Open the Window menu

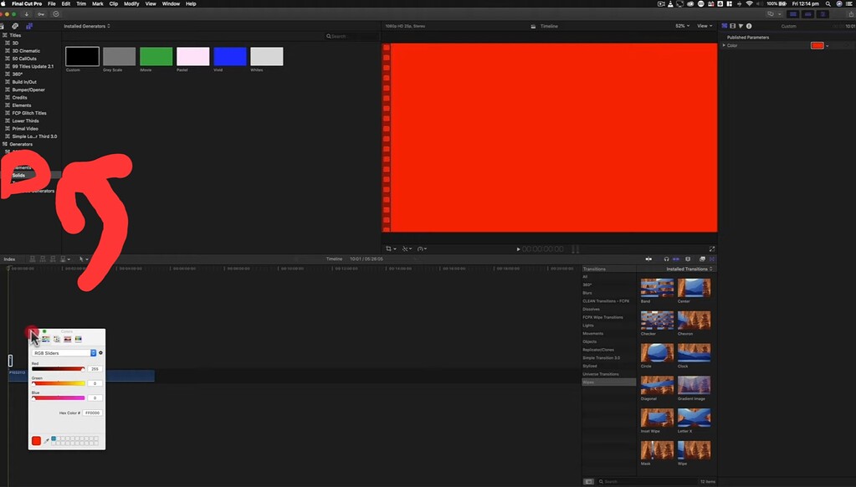(171, 4)
